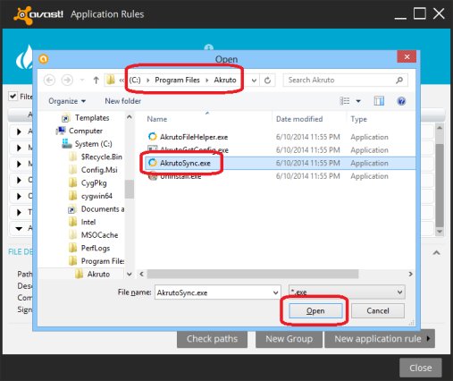Sort by the Type column header
This screenshot has height=381, width=453.
coord(358,119)
